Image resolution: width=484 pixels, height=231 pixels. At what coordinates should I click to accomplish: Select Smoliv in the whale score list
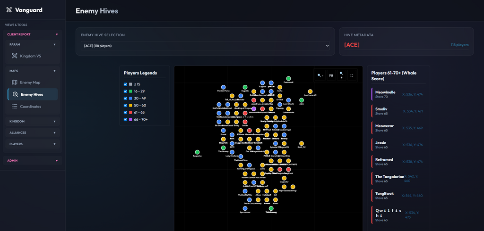(x=398, y=111)
